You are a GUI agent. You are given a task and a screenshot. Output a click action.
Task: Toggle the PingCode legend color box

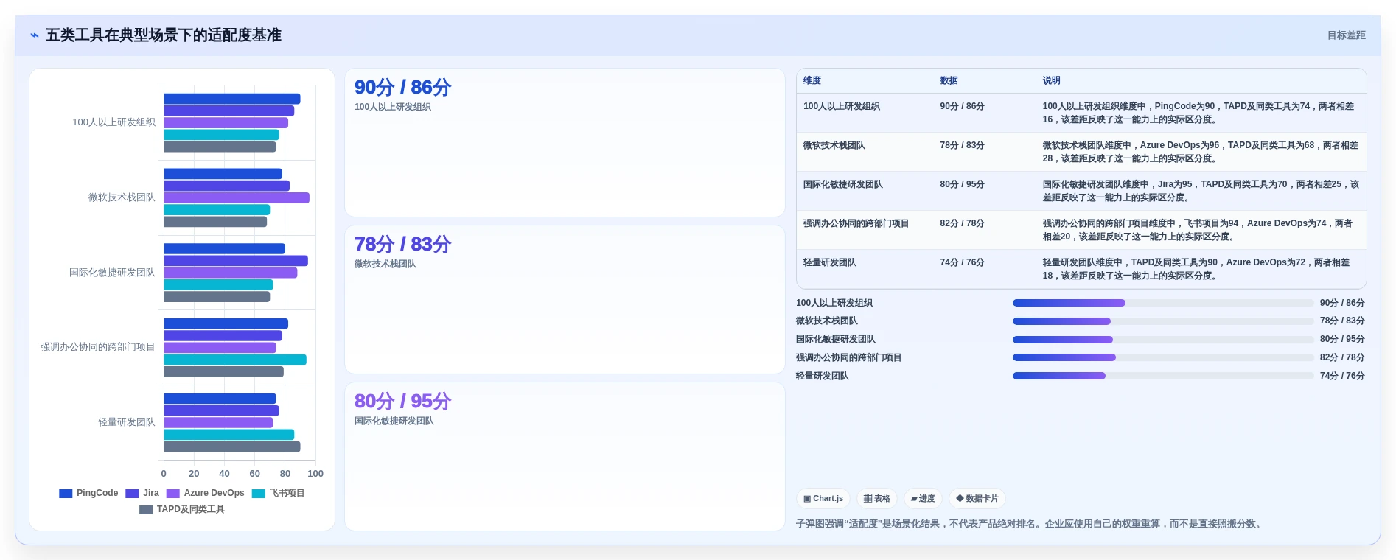(x=66, y=494)
